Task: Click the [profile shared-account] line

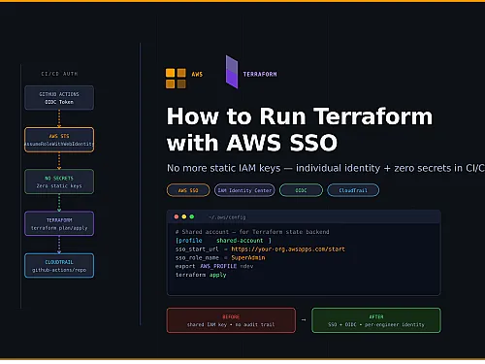Action: pyautogui.click(x=223, y=241)
